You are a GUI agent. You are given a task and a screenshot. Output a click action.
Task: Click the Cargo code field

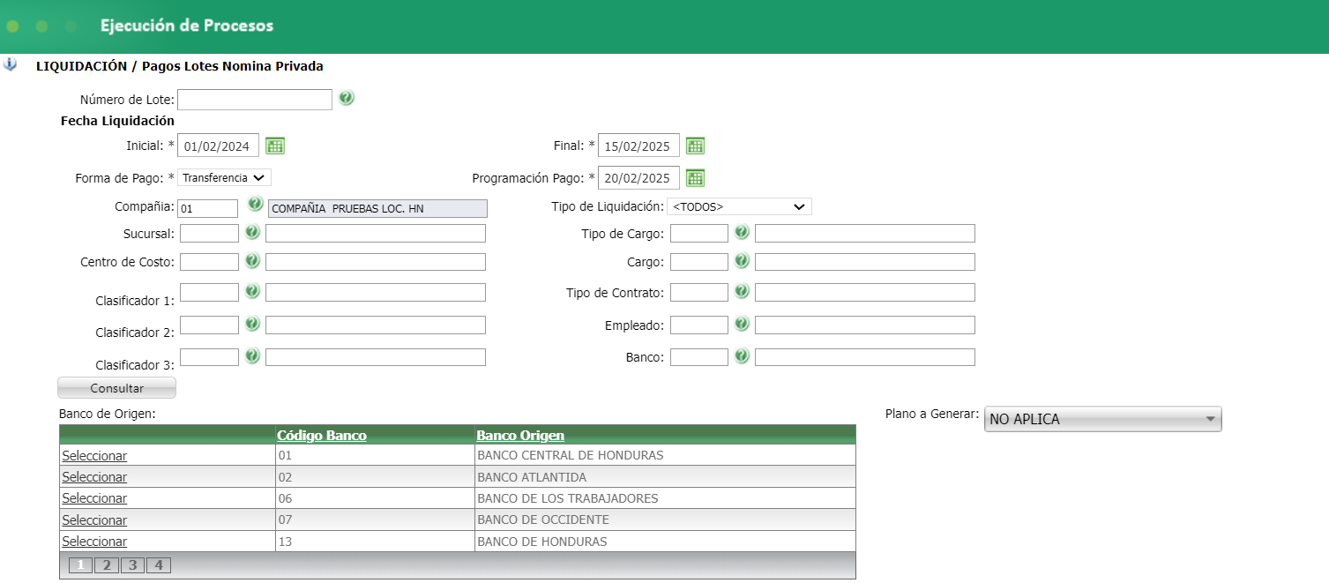click(x=699, y=262)
